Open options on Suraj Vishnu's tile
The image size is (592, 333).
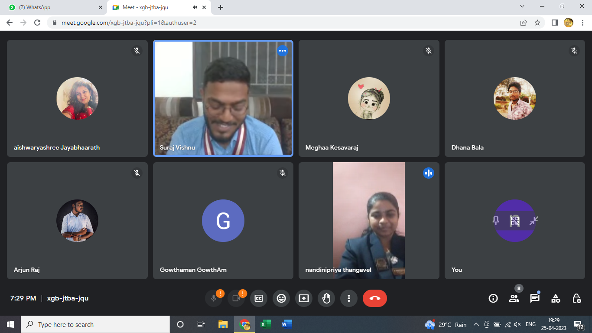283,51
